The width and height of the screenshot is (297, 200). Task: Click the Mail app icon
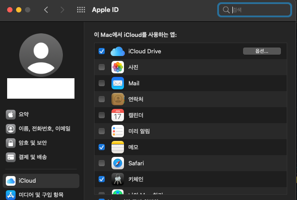(118, 83)
